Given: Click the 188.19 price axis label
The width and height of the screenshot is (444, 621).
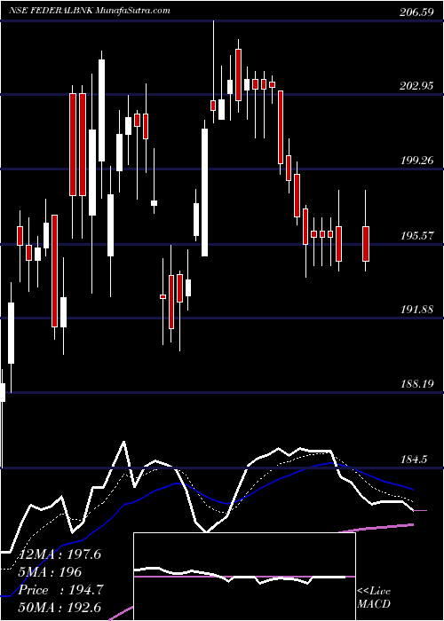Looking at the screenshot, I should click(x=416, y=383).
